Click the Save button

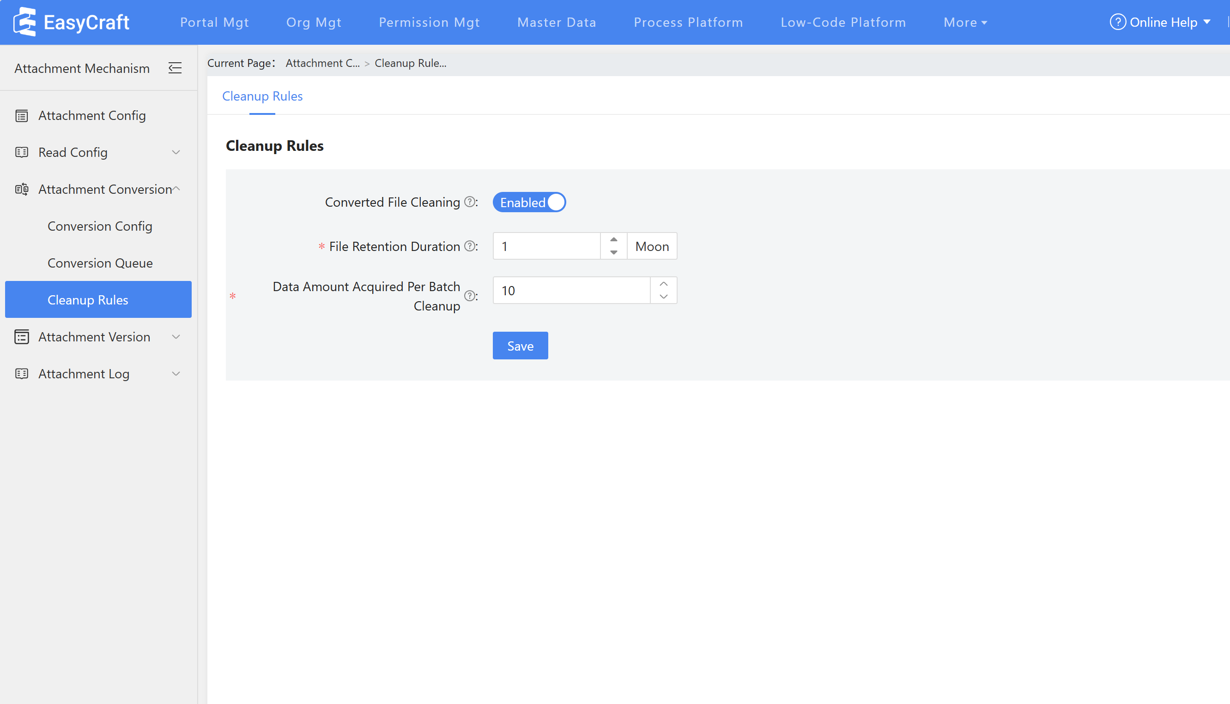520,346
